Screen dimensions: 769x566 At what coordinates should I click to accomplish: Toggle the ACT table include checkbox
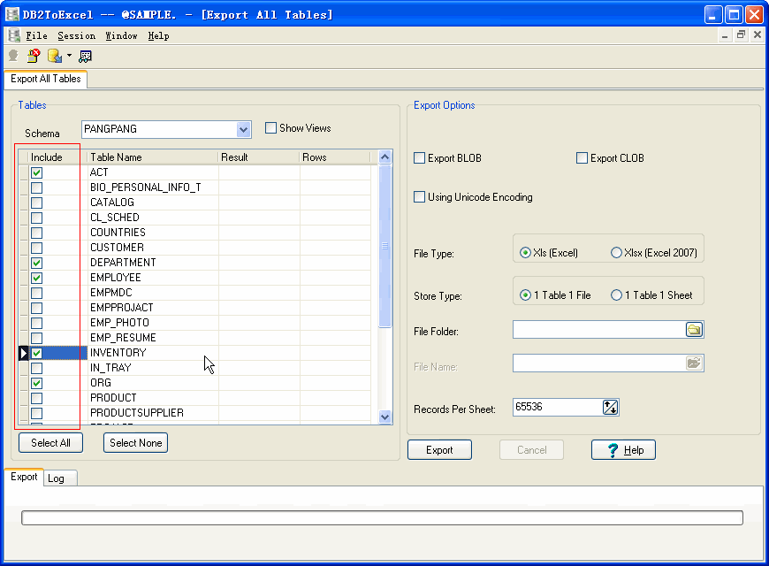37,172
